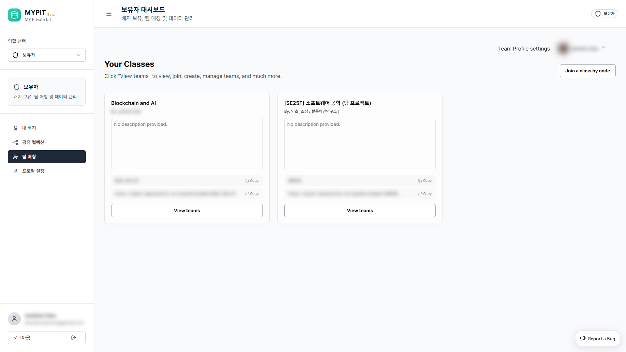Click the user avatar in Team Profile settings
The height and width of the screenshot is (352, 626).
(563, 48)
